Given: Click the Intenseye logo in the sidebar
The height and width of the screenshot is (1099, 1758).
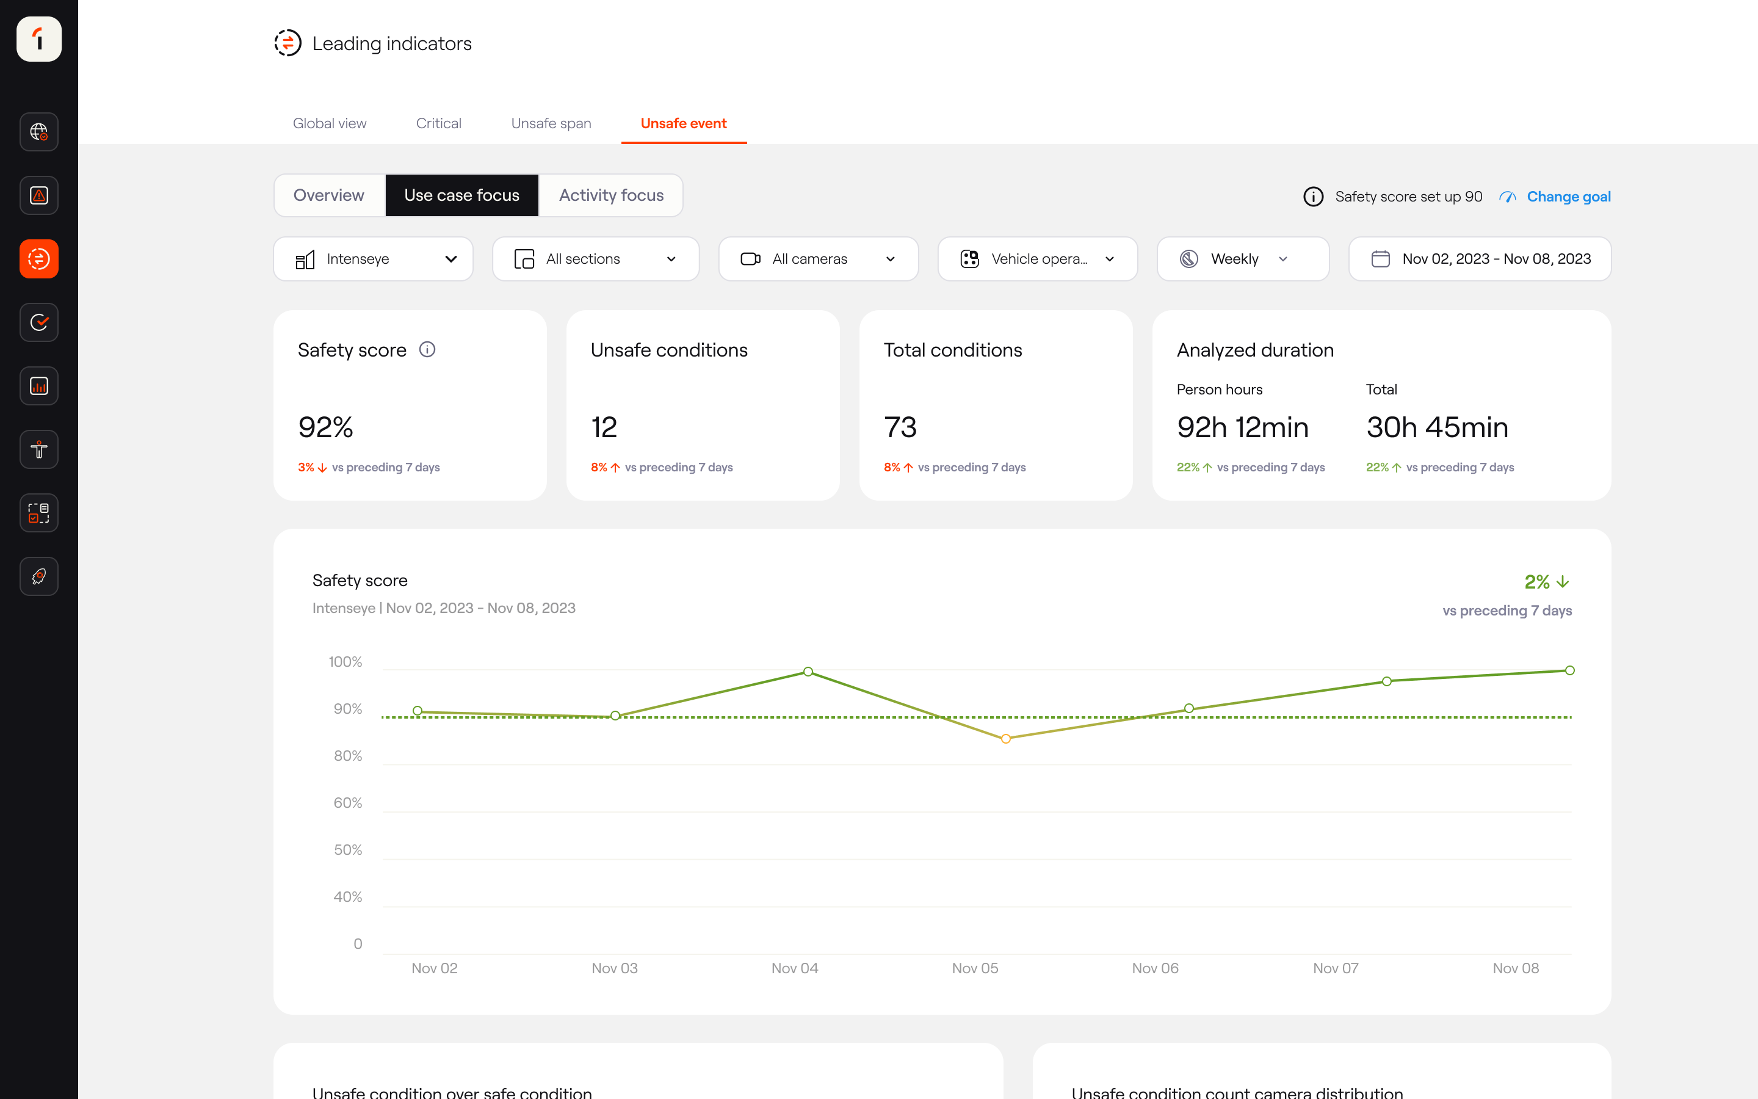Looking at the screenshot, I should pos(39,39).
